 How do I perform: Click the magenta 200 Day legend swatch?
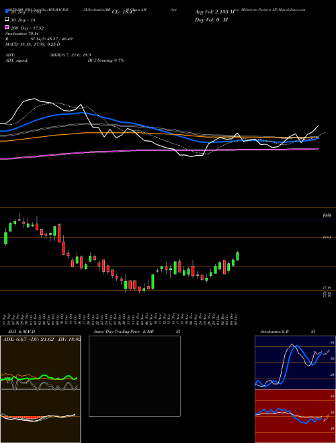point(7,28)
